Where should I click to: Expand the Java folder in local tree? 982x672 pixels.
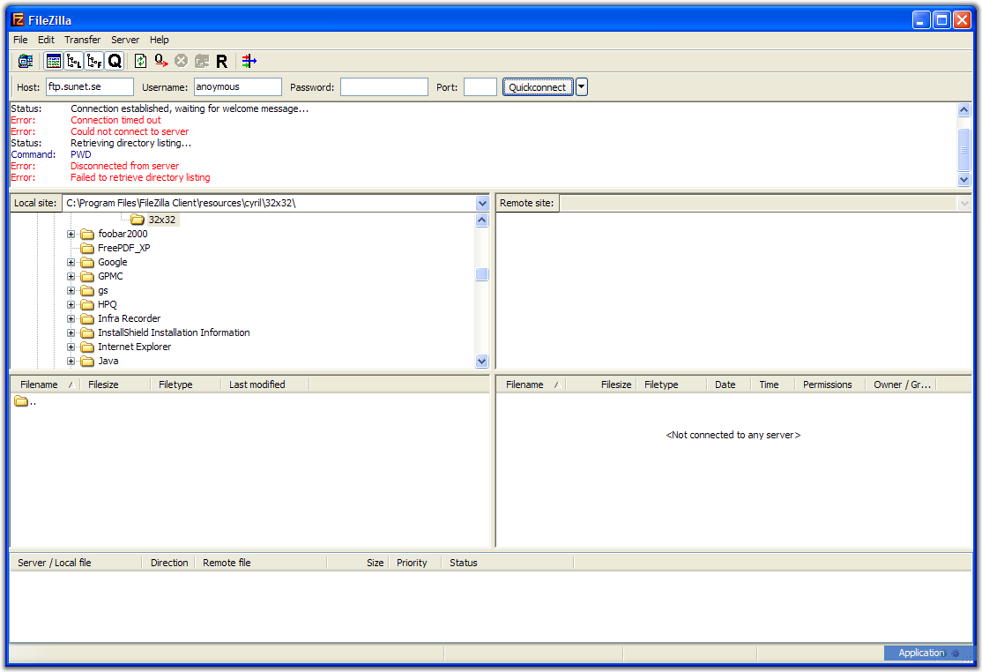pos(71,361)
